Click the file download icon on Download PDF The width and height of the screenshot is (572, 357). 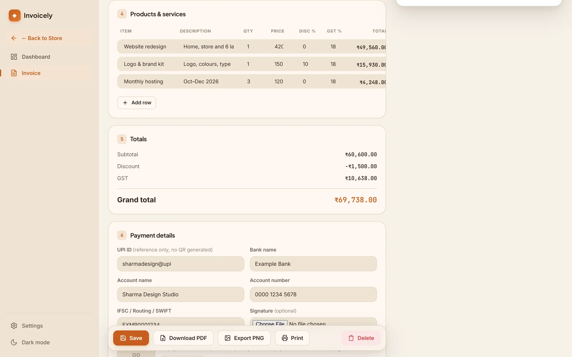163,338
